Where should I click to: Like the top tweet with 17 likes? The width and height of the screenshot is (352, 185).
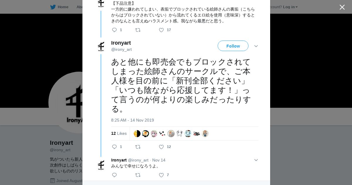(x=161, y=30)
